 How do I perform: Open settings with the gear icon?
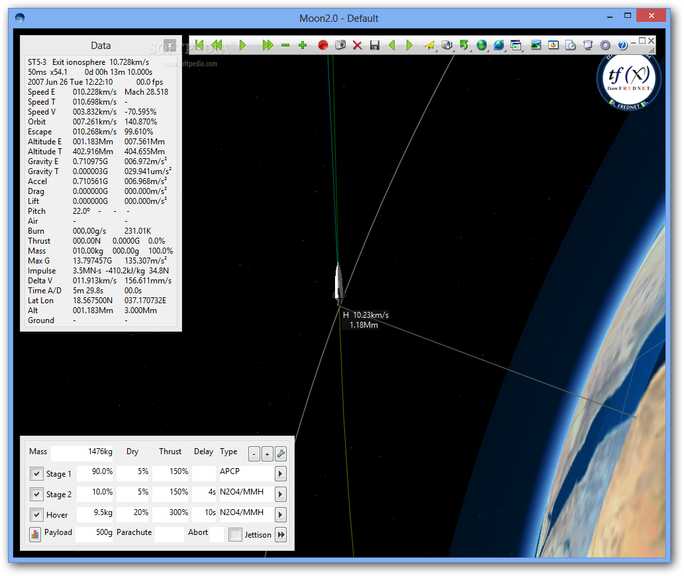[605, 45]
